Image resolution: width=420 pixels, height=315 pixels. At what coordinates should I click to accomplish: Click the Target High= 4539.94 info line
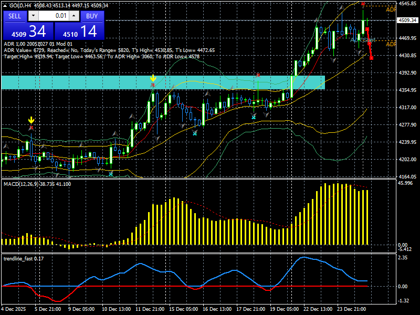[x=101, y=57]
